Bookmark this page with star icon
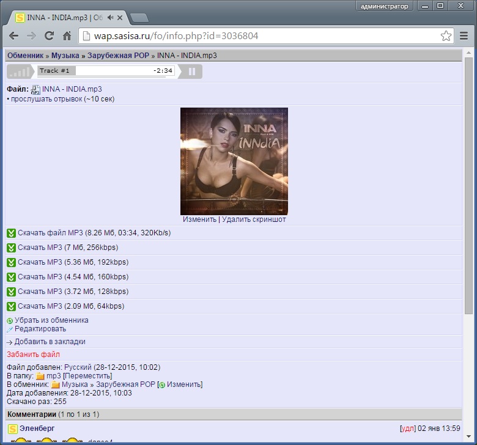This screenshot has height=445, width=477. (x=446, y=36)
